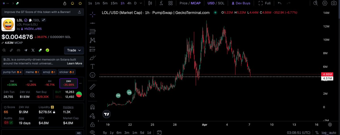Click the first DB dev buy marker
This screenshot has height=135, width=340.
[118, 95]
